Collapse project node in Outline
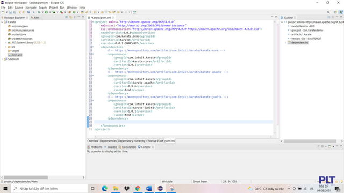Viewport: 344px width, 193px height. [x=282, y=22]
